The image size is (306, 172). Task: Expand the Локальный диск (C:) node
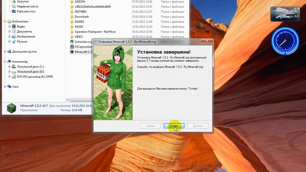pyautogui.click(x=10, y=67)
